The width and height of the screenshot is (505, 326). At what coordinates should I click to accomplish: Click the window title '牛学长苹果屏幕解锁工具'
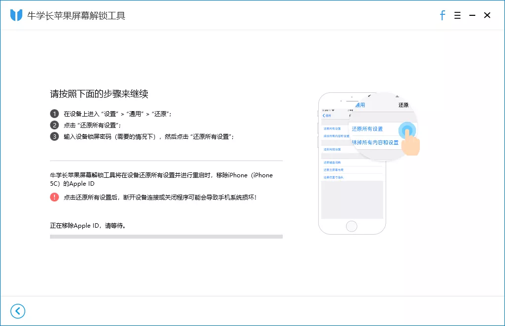click(x=76, y=15)
